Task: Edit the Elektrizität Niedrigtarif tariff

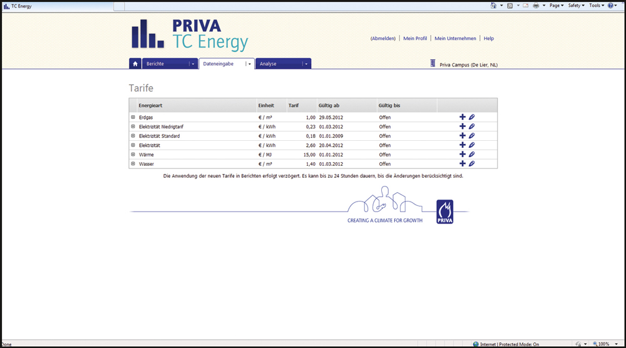Action: click(x=472, y=126)
